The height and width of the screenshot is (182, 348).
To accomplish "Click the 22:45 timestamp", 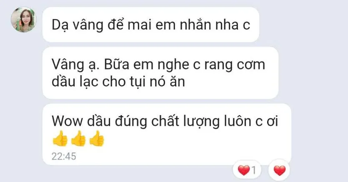I will point(64,156).
